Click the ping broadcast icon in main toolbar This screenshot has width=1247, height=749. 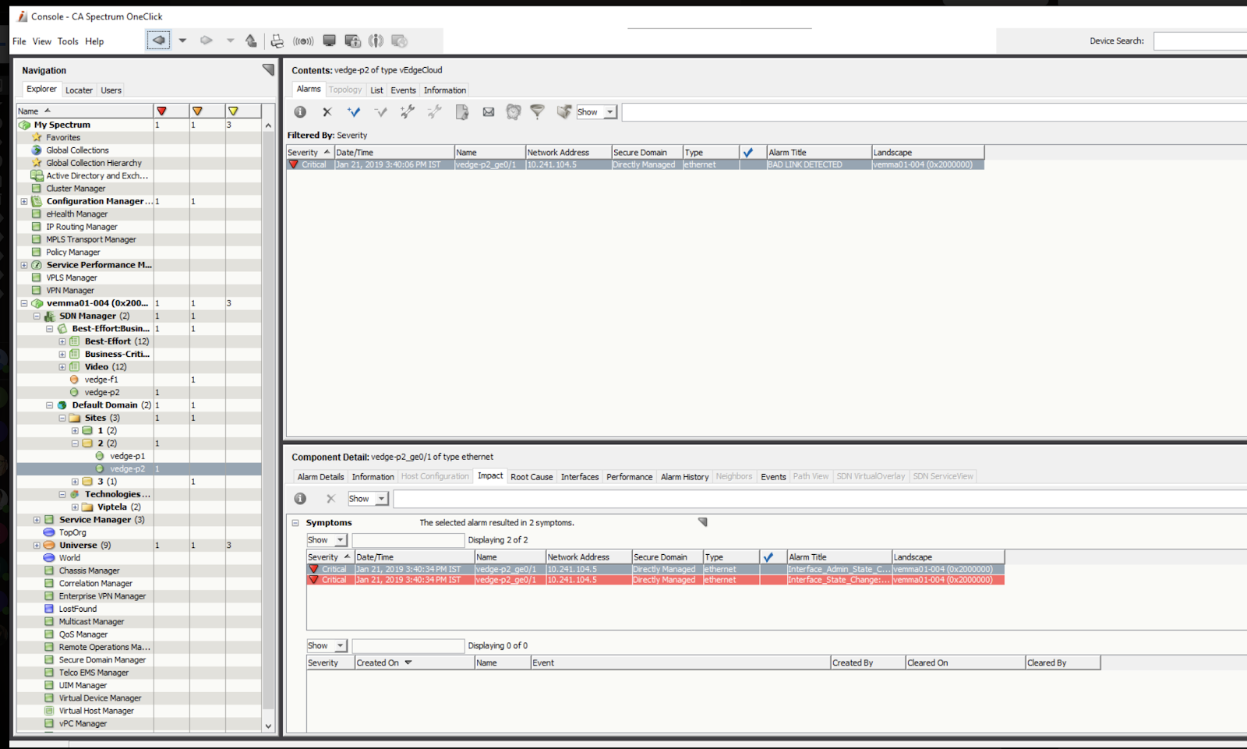click(303, 41)
